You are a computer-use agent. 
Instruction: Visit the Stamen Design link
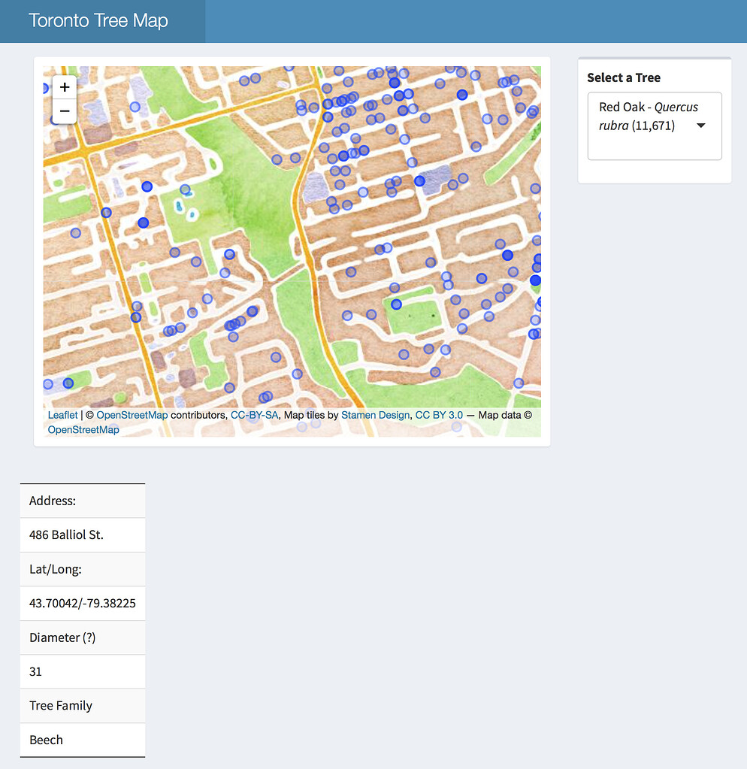[x=375, y=414]
